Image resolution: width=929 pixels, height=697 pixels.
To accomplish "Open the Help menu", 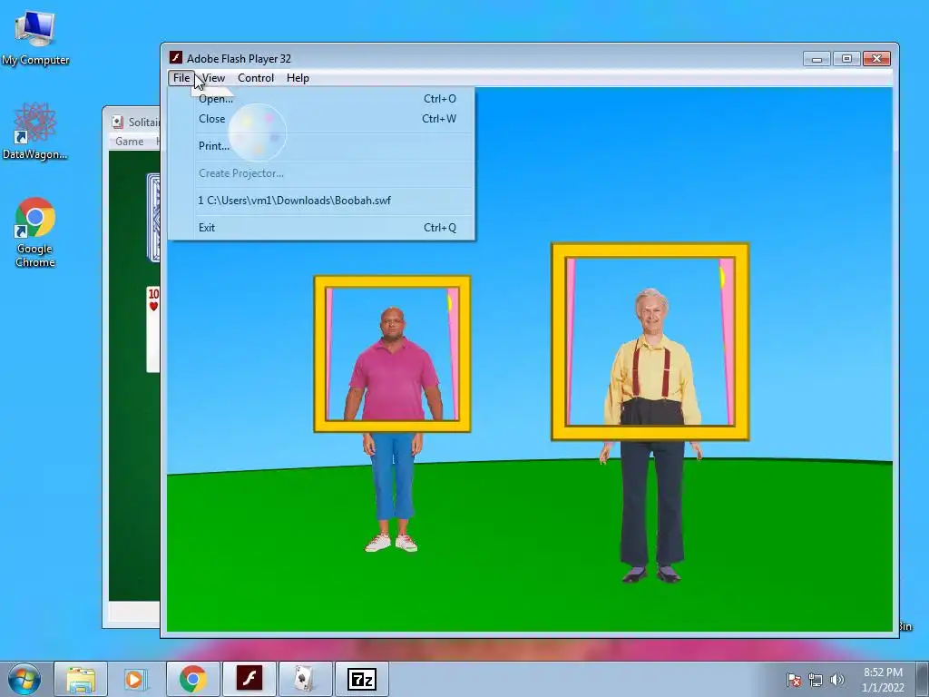I will point(298,78).
